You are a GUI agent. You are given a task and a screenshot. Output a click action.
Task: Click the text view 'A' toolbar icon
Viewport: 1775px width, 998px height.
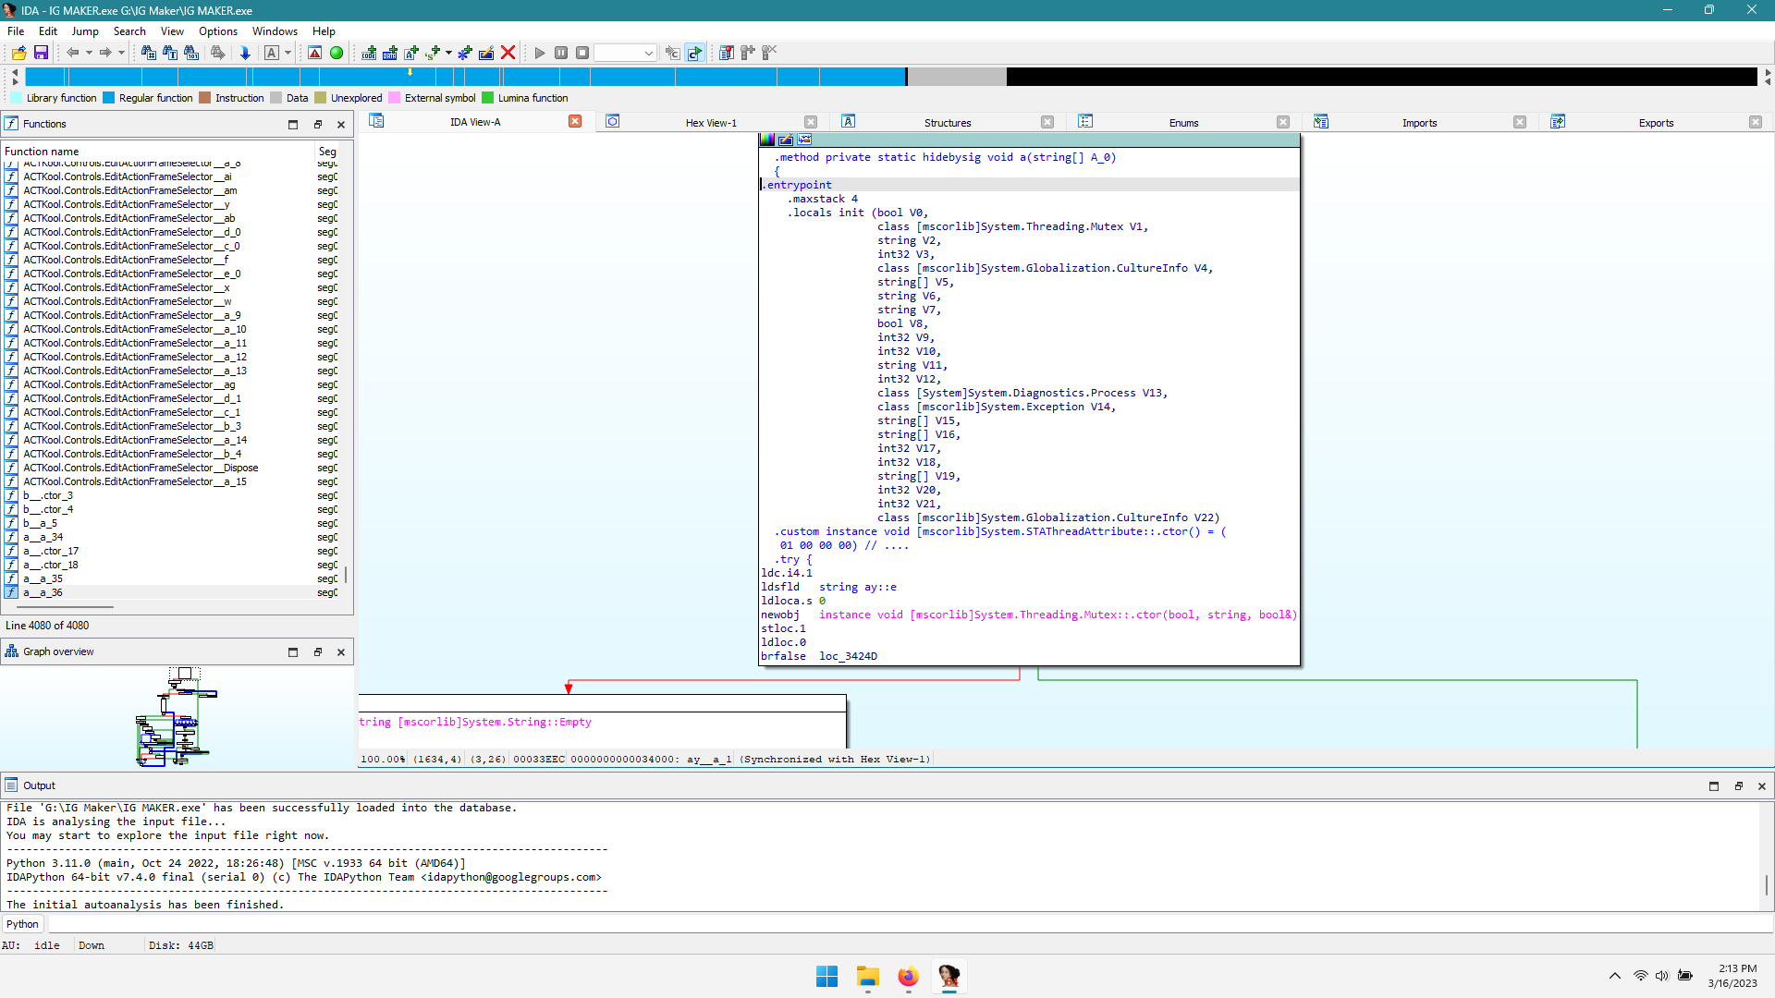pos(272,53)
